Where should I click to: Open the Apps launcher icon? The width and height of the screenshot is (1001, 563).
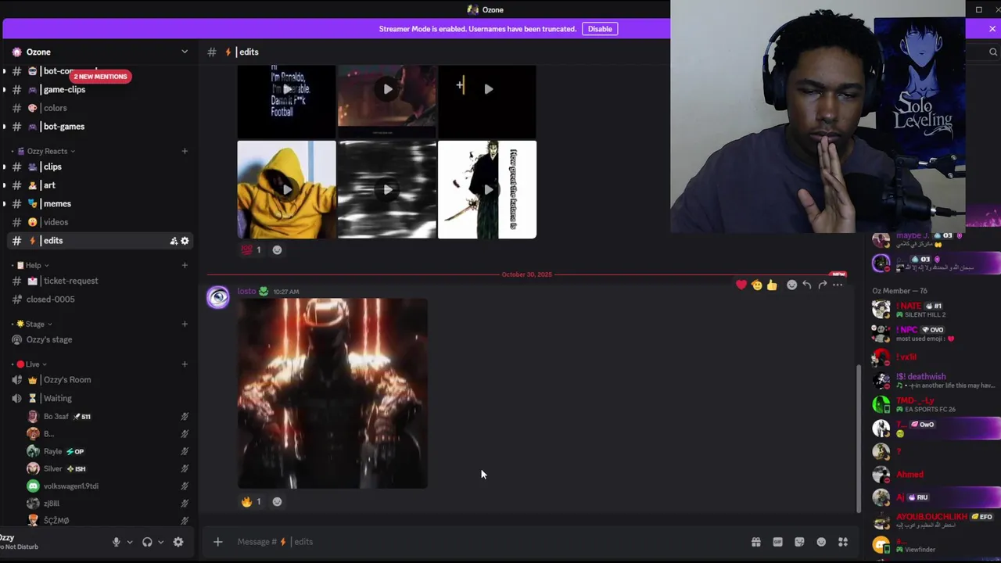tap(843, 542)
